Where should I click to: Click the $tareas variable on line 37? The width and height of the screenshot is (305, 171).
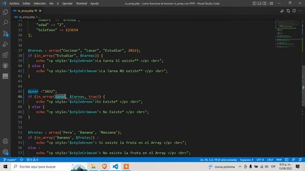[x=35, y=50]
